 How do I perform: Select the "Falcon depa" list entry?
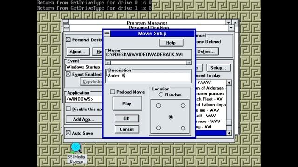211,105
